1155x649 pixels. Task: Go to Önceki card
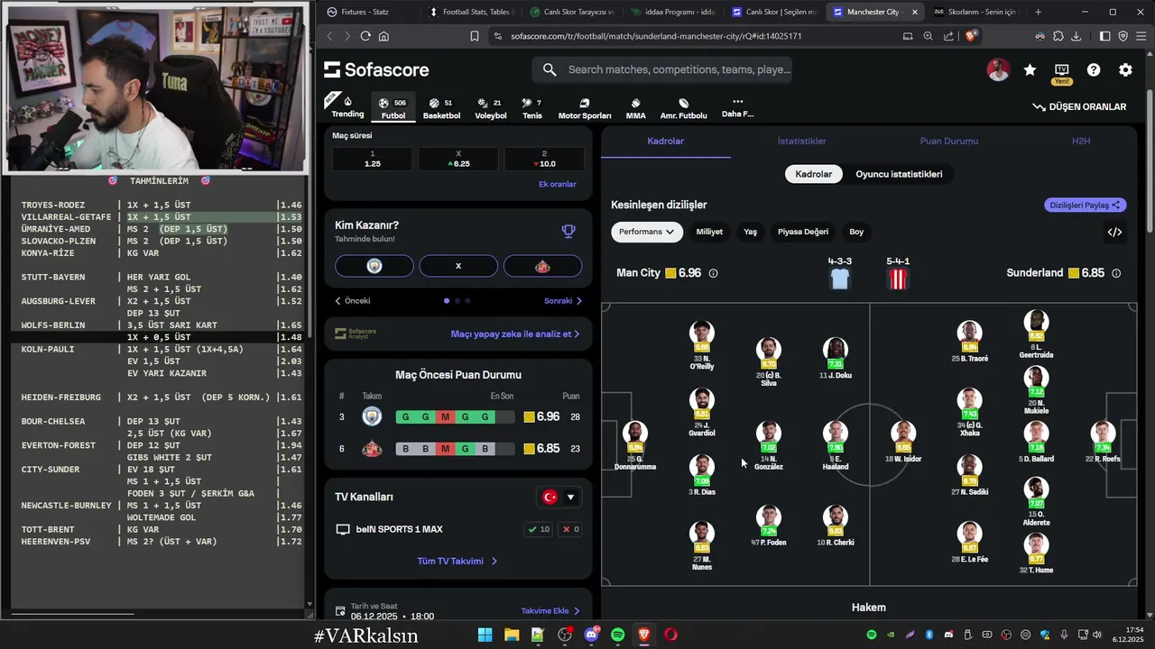pos(353,301)
